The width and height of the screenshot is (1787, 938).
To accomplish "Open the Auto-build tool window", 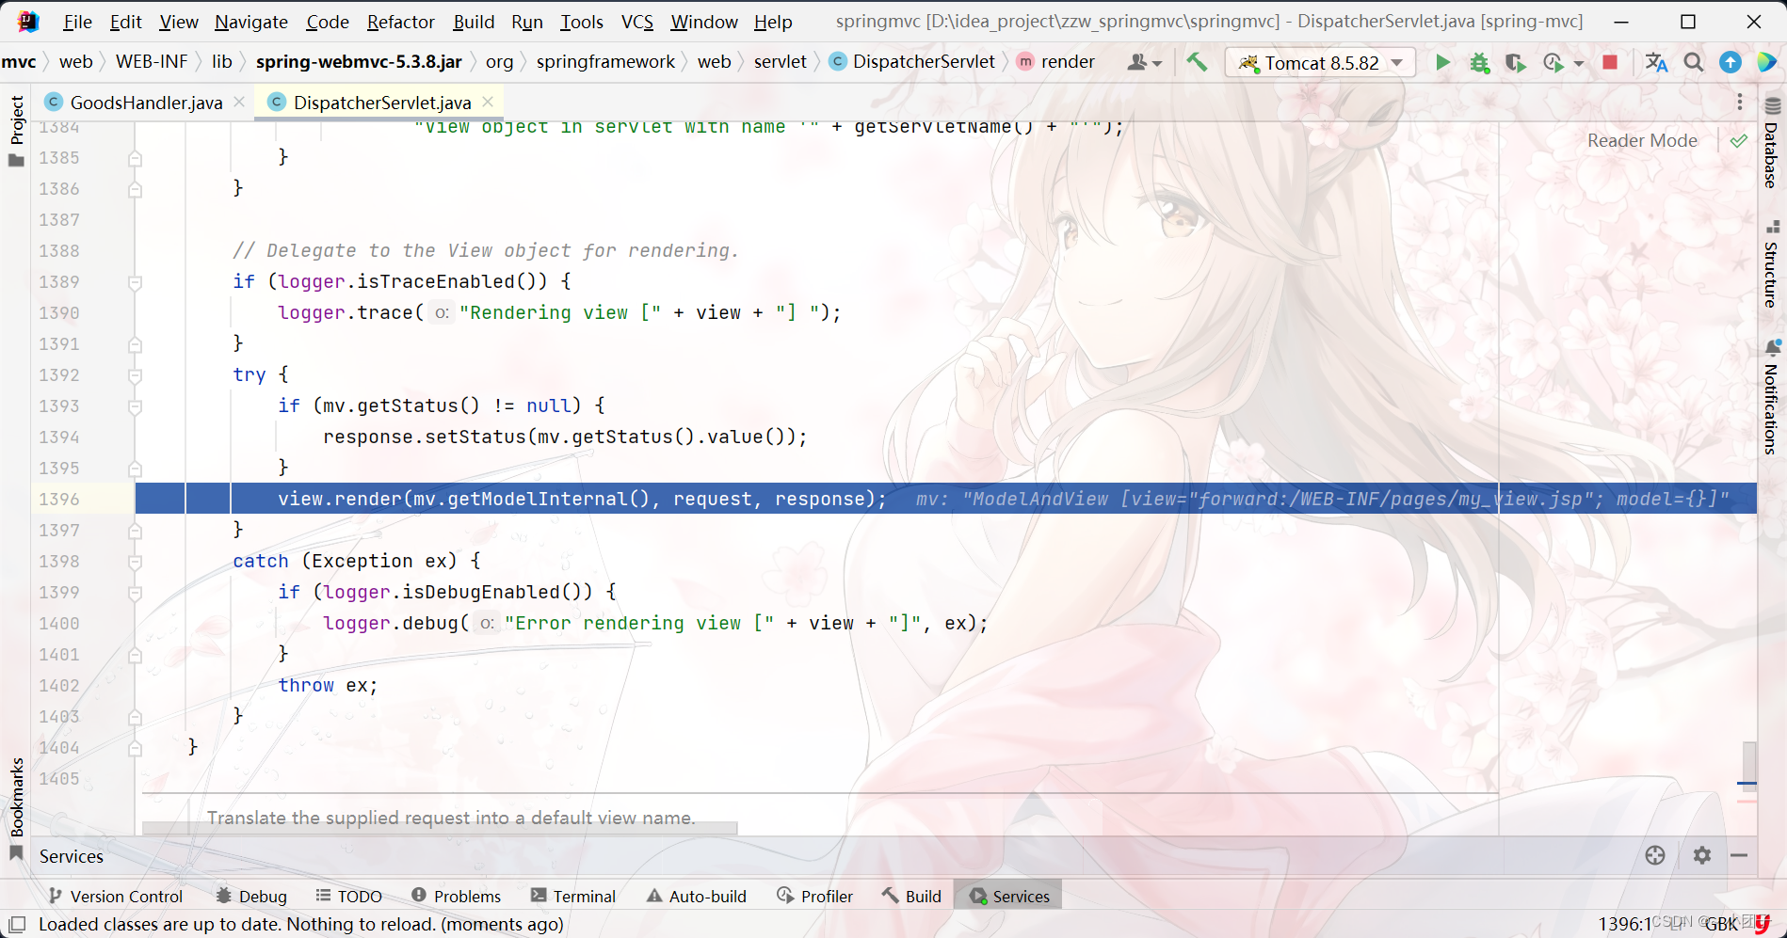I will pyautogui.click(x=697, y=896).
